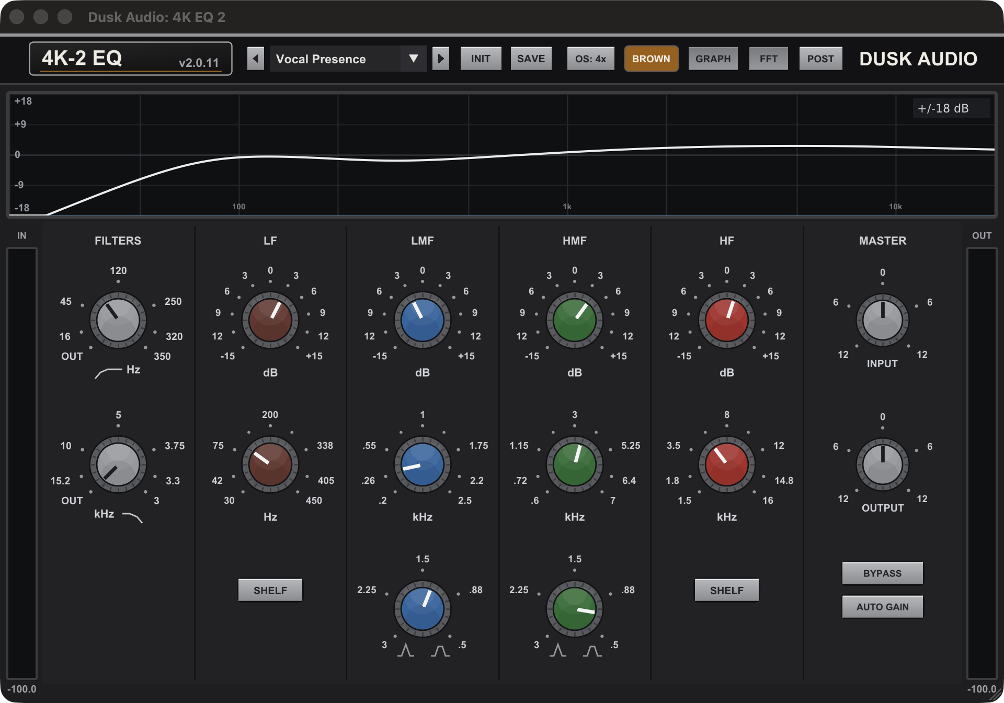
Task: Click the INIT button
Action: click(481, 59)
